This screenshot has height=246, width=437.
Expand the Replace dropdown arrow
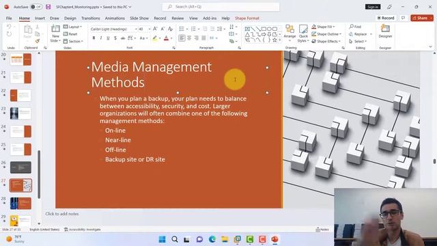click(371, 34)
